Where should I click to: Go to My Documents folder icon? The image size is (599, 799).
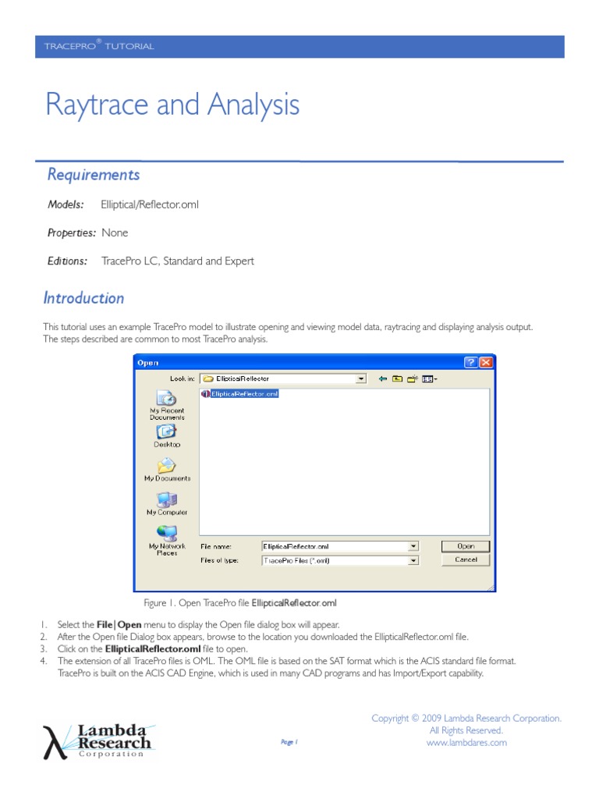(x=166, y=466)
